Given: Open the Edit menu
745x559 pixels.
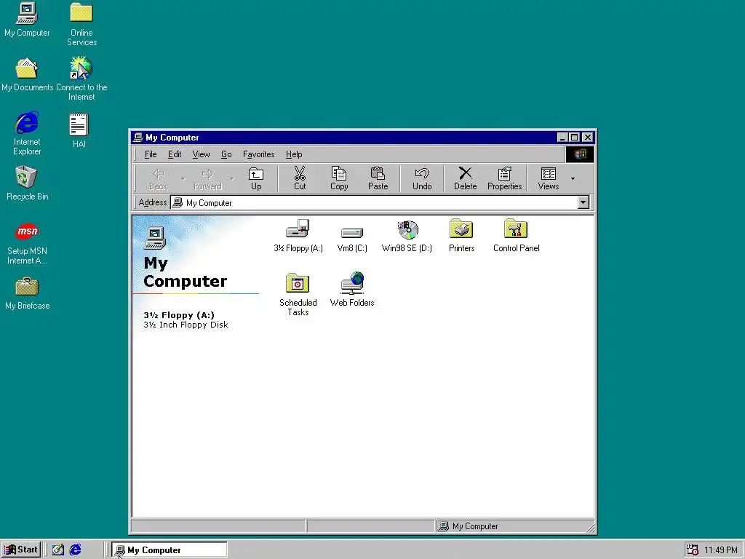Looking at the screenshot, I should tap(175, 154).
